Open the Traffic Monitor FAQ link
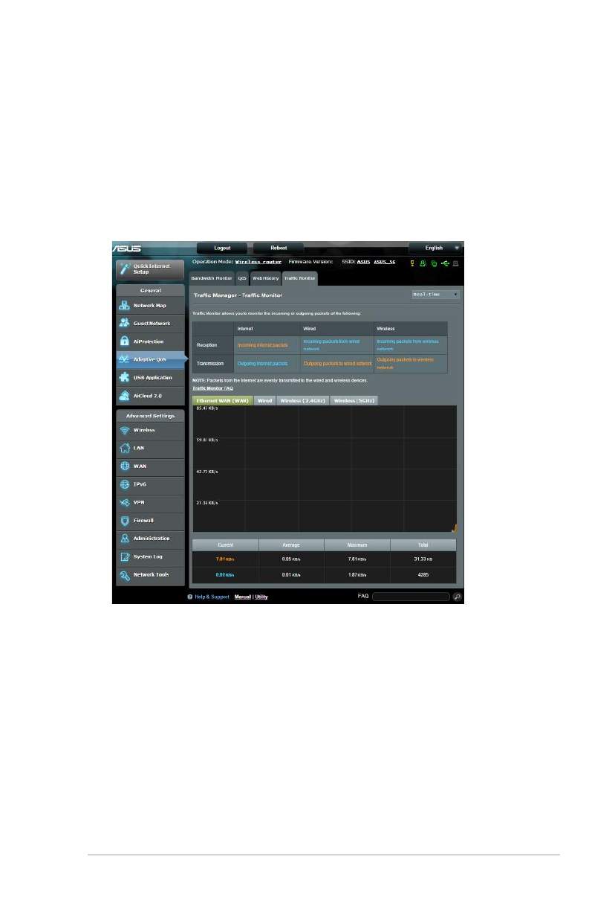The image size is (615, 915). coord(213,388)
